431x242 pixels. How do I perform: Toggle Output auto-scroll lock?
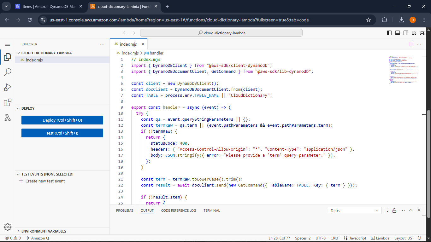(394, 210)
